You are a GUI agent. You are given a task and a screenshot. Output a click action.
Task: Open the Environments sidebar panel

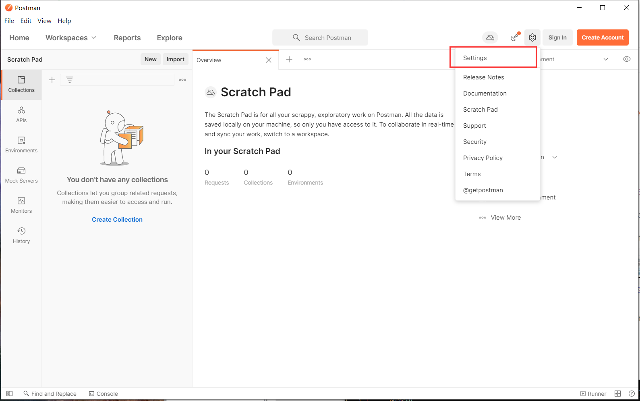click(21, 145)
